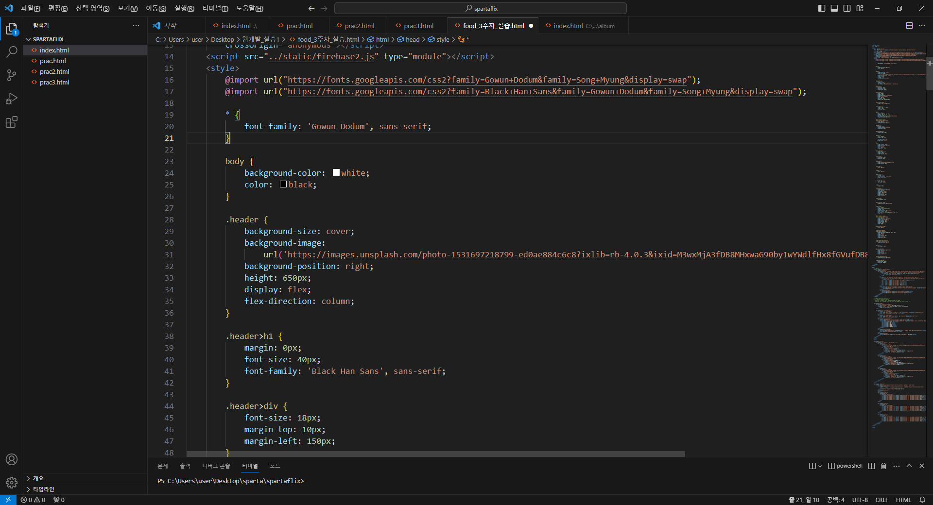Screen dimensions: 933x505
Task: Click the black color swatch on line 25
Action: [283, 184]
